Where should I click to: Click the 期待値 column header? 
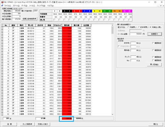pos(67,25)
